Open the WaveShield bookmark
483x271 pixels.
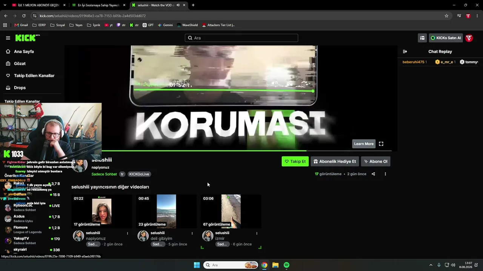pyautogui.click(x=187, y=25)
